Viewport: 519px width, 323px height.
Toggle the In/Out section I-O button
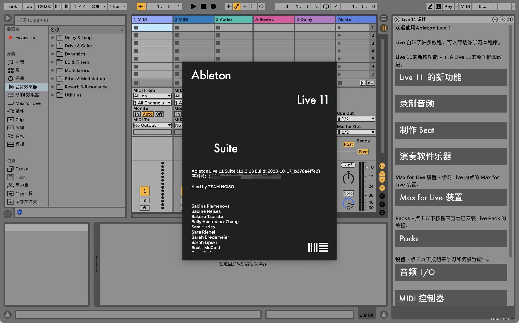pyautogui.click(x=382, y=166)
